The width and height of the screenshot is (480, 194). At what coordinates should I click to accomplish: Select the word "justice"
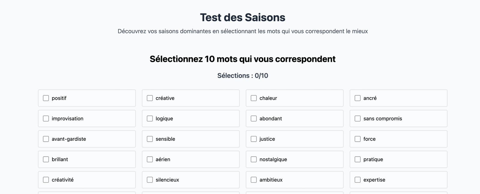click(x=253, y=139)
